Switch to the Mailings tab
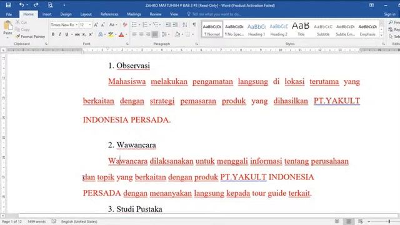This screenshot has width=400, height=225. (134, 14)
